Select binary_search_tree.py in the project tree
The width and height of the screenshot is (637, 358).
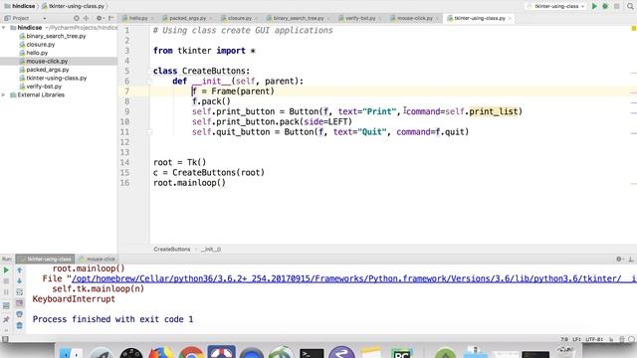pos(56,36)
